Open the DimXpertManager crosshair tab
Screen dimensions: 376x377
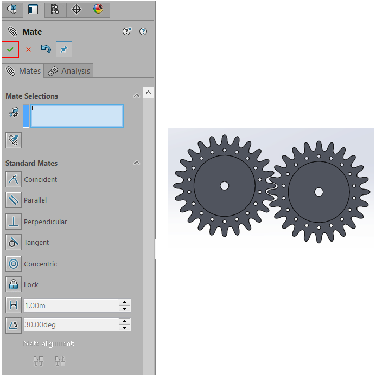[x=77, y=10]
